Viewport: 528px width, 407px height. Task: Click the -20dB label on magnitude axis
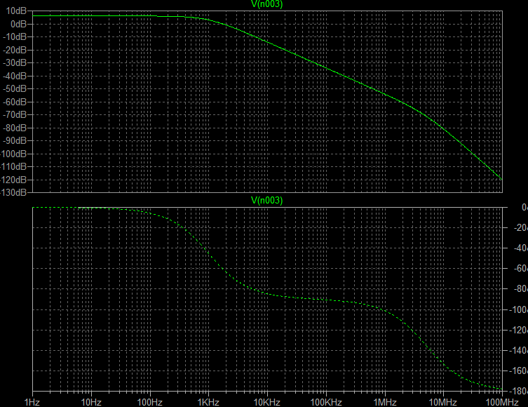click(15, 50)
